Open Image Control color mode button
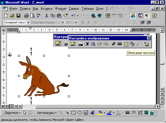 tap(80, 44)
